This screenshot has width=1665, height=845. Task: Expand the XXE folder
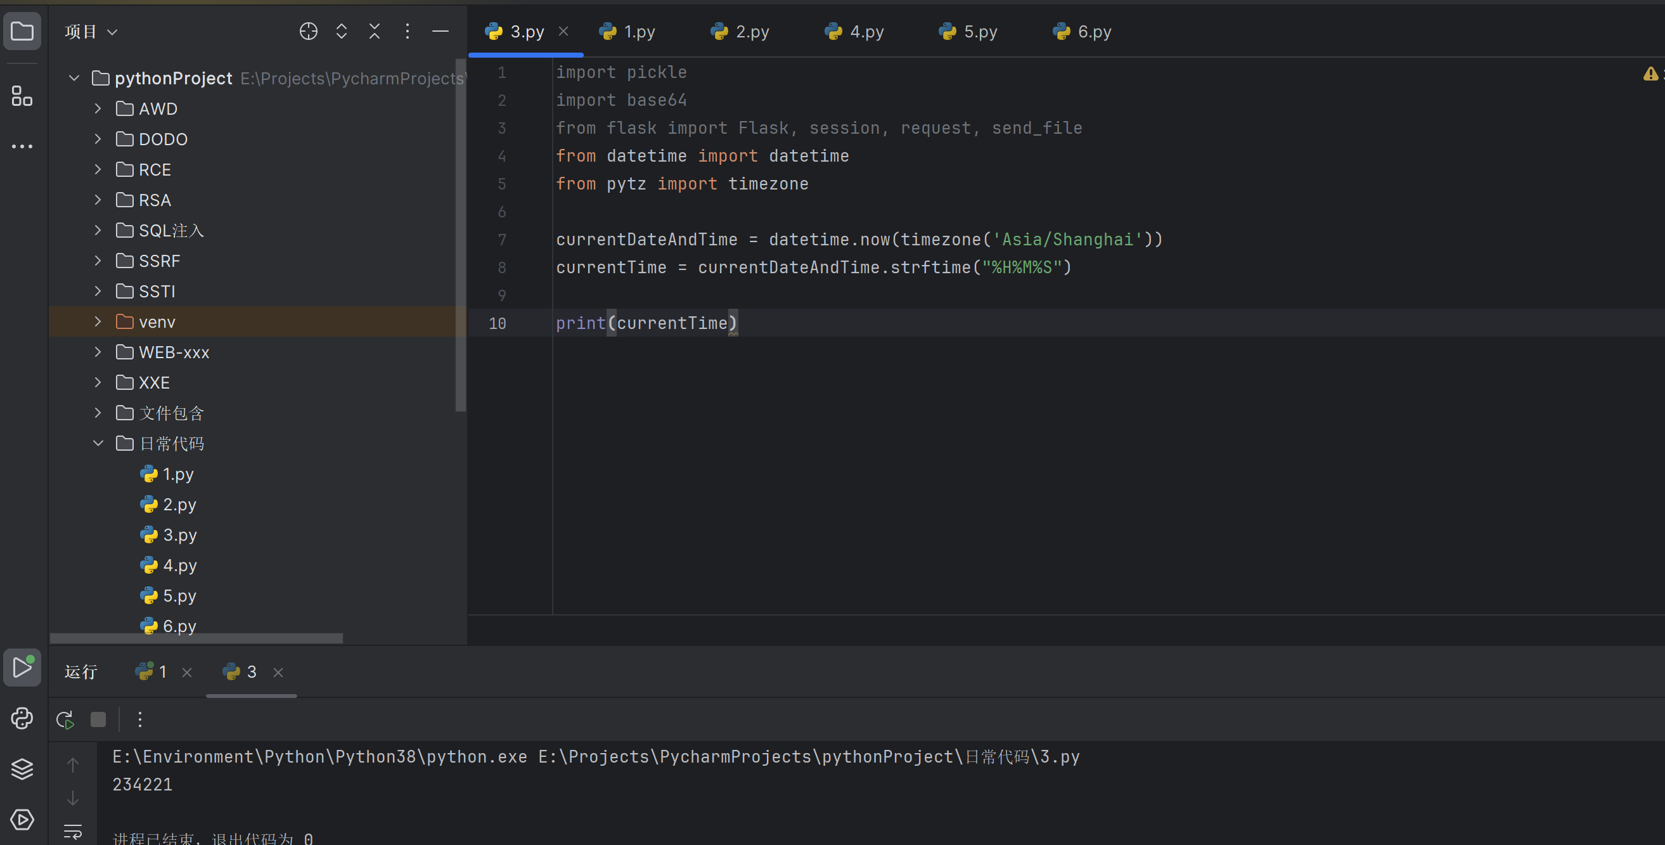pos(98,382)
